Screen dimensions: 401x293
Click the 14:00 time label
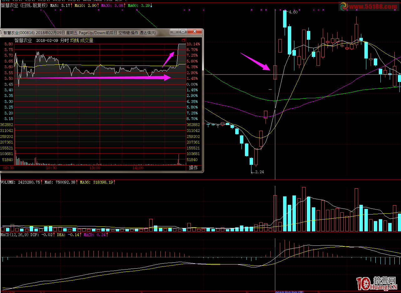(138, 168)
